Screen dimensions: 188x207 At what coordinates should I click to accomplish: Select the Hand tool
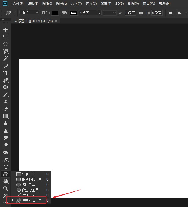click(6, 181)
